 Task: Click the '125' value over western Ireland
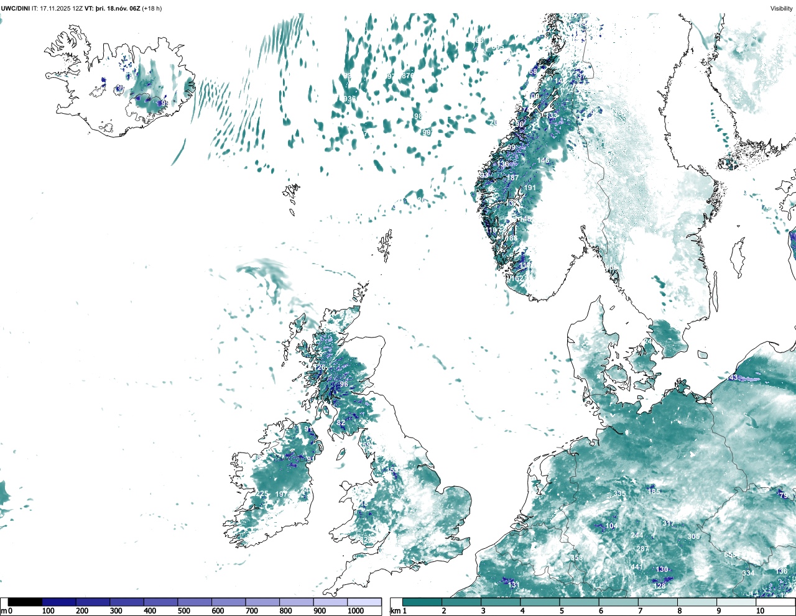click(x=262, y=494)
